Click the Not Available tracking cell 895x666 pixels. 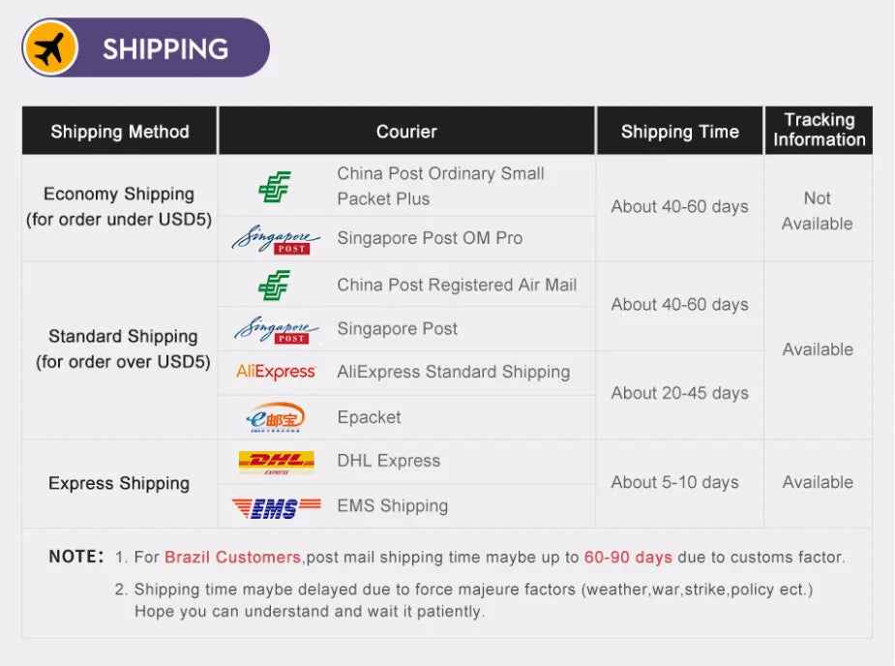818,210
